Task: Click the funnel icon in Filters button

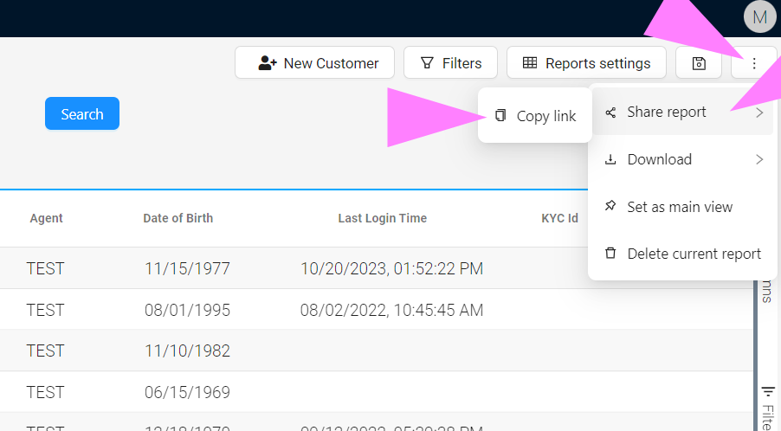Action: coord(427,63)
